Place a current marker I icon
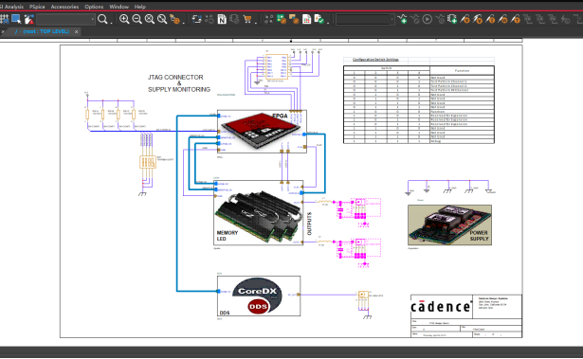The width and height of the screenshot is (583, 359). click(x=490, y=19)
